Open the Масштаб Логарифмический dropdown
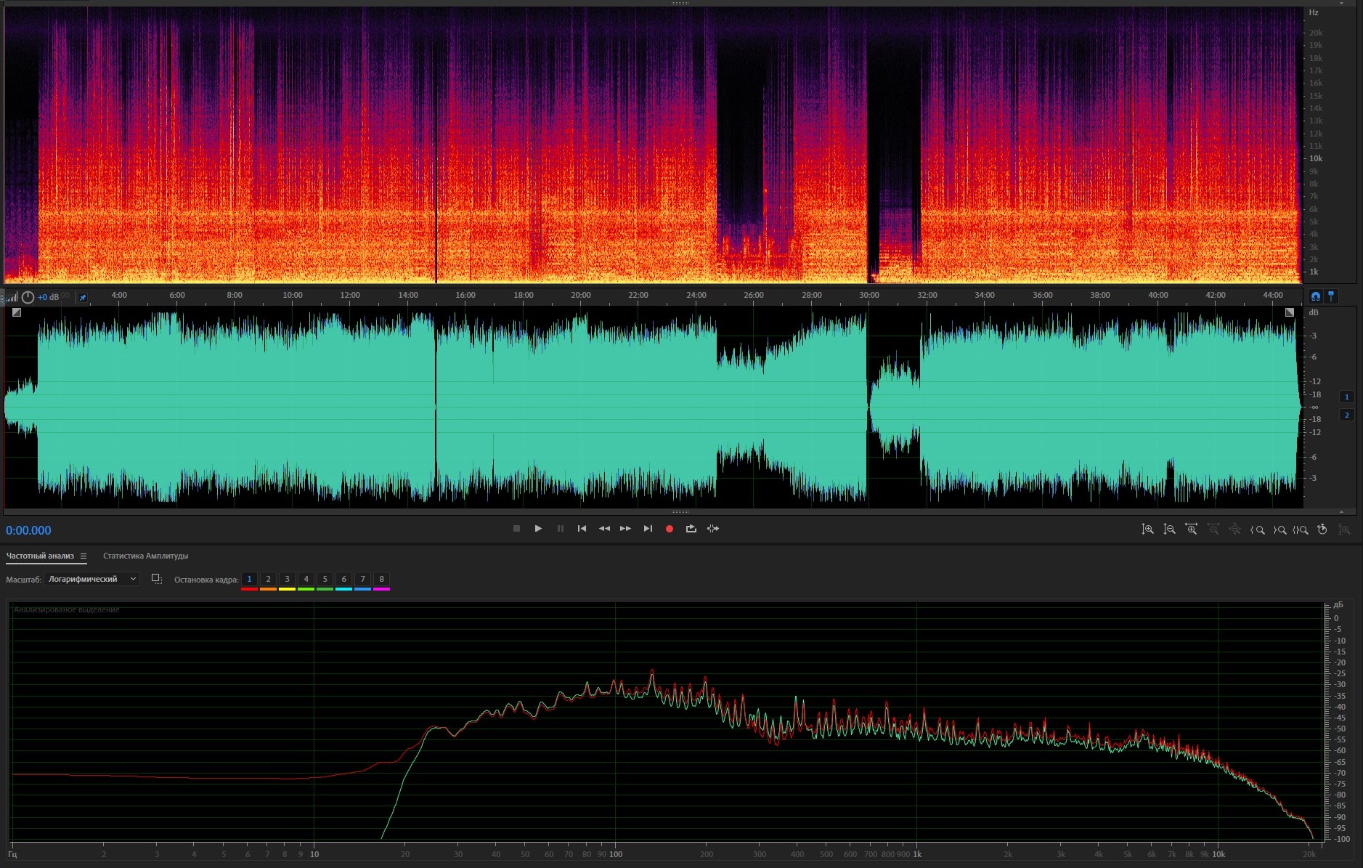The height and width of the screenshot is (868, 1363). tap(91, 579)
